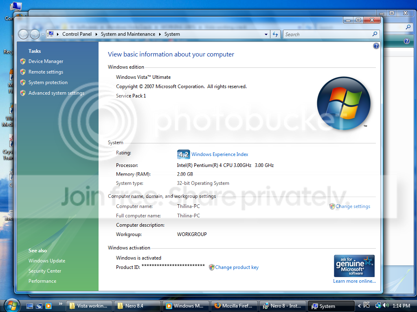The height and width of the screenshot is (312, 417).
Task: Click the background window's help icon
Action: click(x=407, y=41)
